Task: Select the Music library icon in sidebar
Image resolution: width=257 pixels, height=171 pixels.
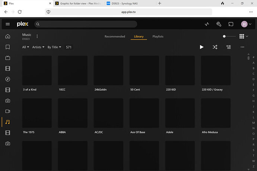Action: 7,122
